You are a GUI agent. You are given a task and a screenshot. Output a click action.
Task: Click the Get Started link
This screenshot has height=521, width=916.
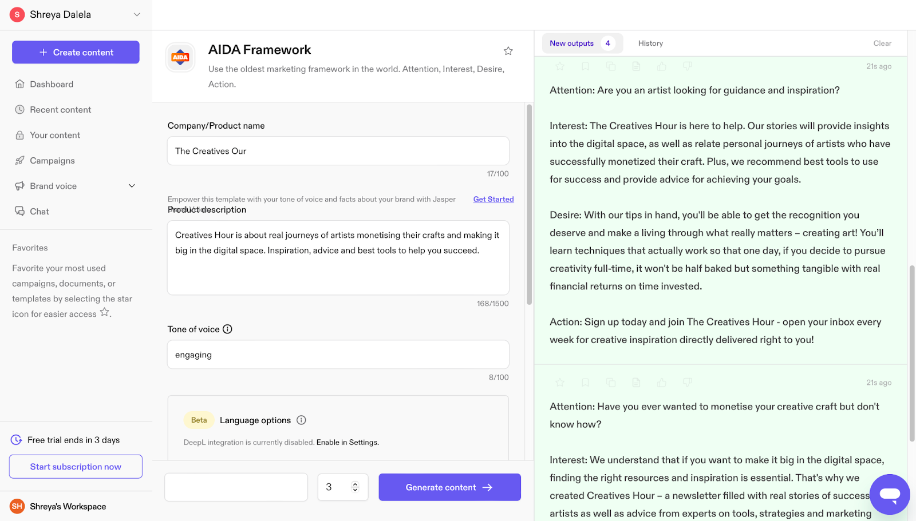(x=493, y=199)
